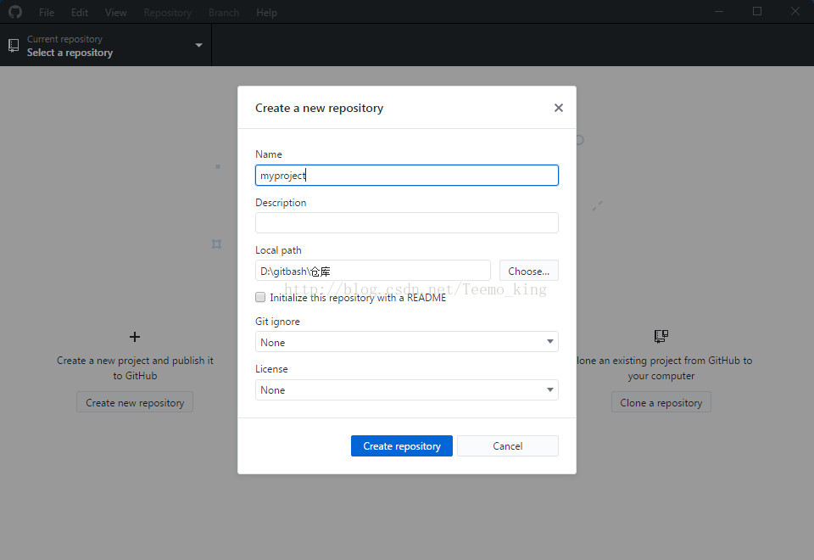Open the Git ignore dropdown
This screenshot has height=560, width=814.
pos(406,342)
